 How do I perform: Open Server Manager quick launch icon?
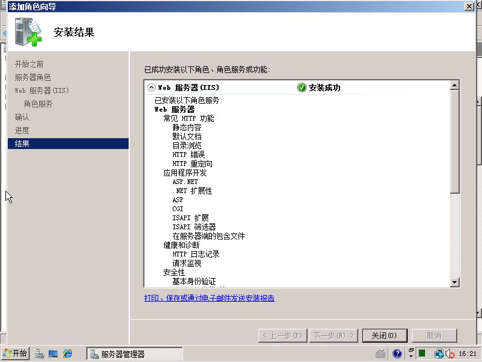pos(39,354)
